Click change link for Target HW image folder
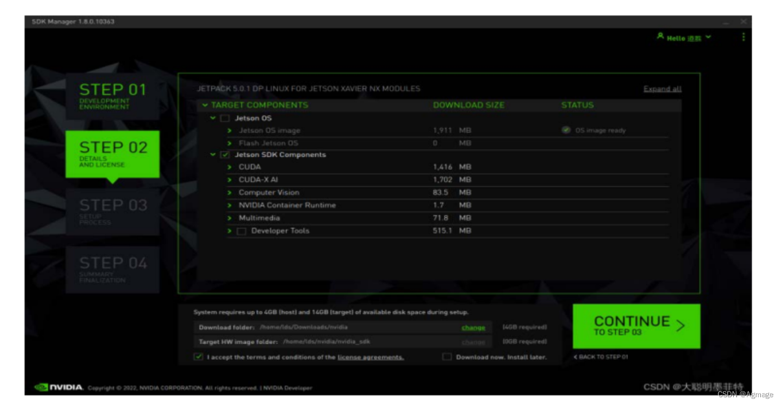The image size is (783, 405). click(x=473, y=342)
